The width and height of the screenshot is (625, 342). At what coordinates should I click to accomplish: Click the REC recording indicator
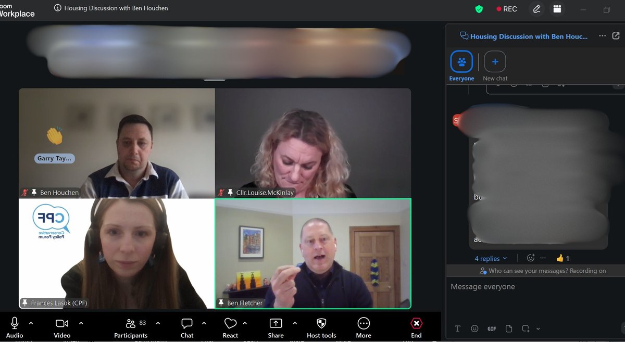pos(507,9)
